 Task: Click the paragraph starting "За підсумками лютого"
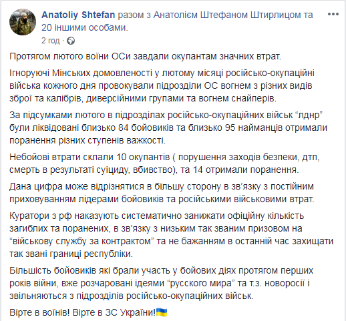pyautogui.click(x=168, y=127)
